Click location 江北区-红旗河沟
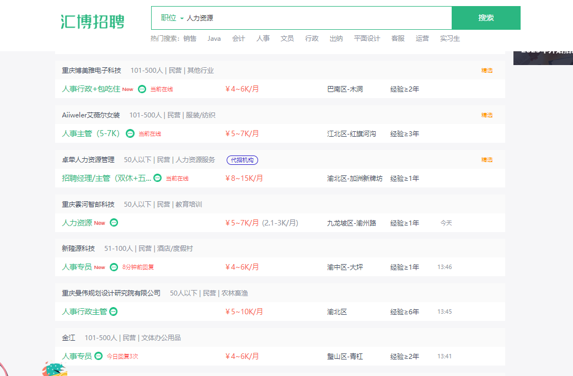This screenshot has width=573, height=376. pyautogui.click(x=351, y=134)
